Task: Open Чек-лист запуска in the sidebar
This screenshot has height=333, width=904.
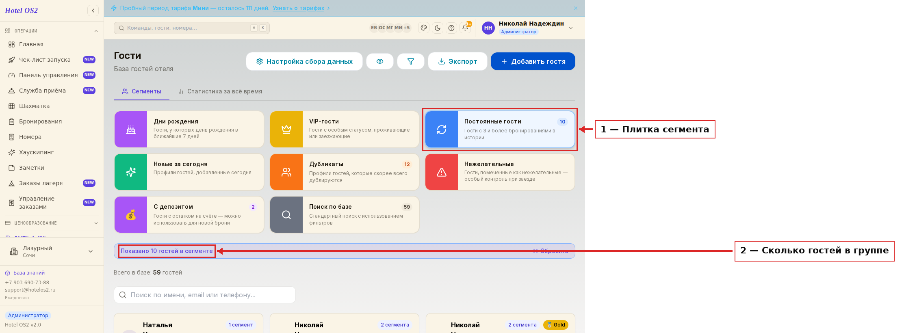Action: point(52,60)
